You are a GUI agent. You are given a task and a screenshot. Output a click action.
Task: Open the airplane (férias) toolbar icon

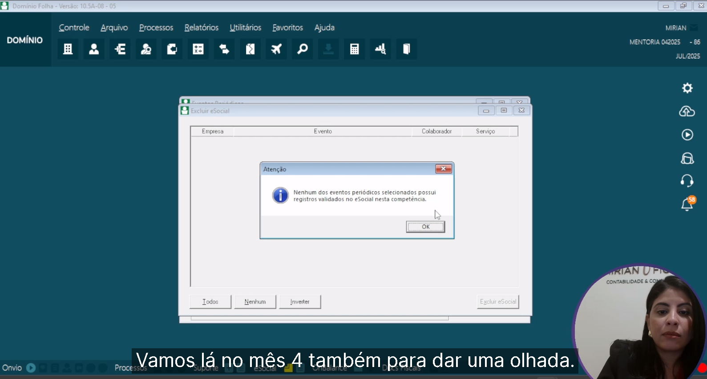(276, 49)
